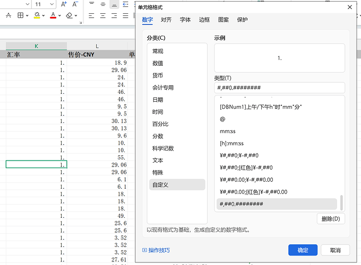
Task: Switch to the 对齐 tab
Action: [166, 20]
